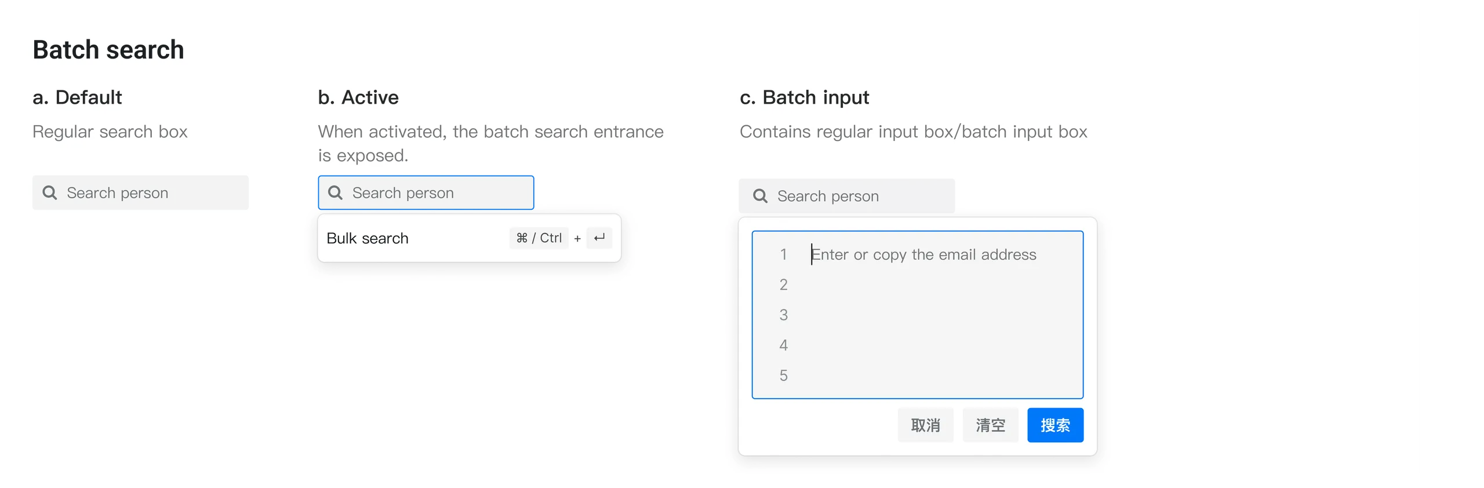The height and width of the screenshot is (488, 1484).
Task: Click the magnifier icon in the Default search box
Action: coord(50,192)
